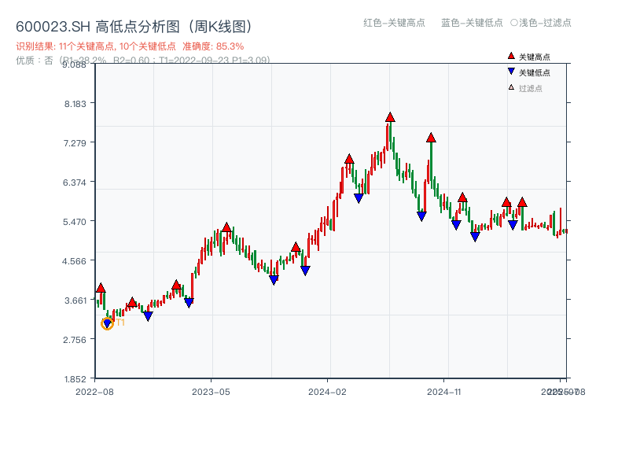
Task: Click the 2023-05 x-axis label
Action: tap(211, 392)
